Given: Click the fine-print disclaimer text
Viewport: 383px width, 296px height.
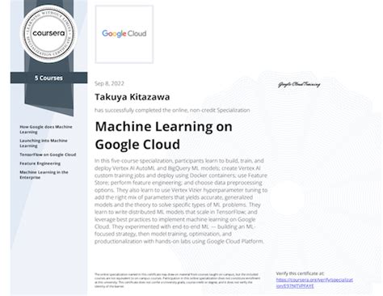Looking at the screenshot, I should tap(177, 281).
